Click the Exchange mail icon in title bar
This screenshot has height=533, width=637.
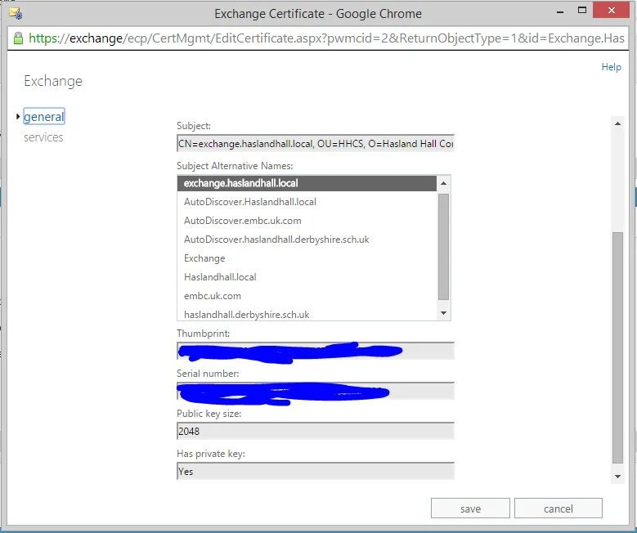tap(16, 13)
